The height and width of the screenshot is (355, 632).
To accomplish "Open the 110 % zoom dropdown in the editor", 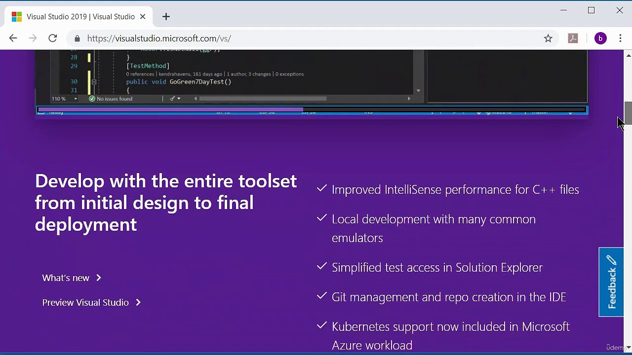I will tap(65, 99).
